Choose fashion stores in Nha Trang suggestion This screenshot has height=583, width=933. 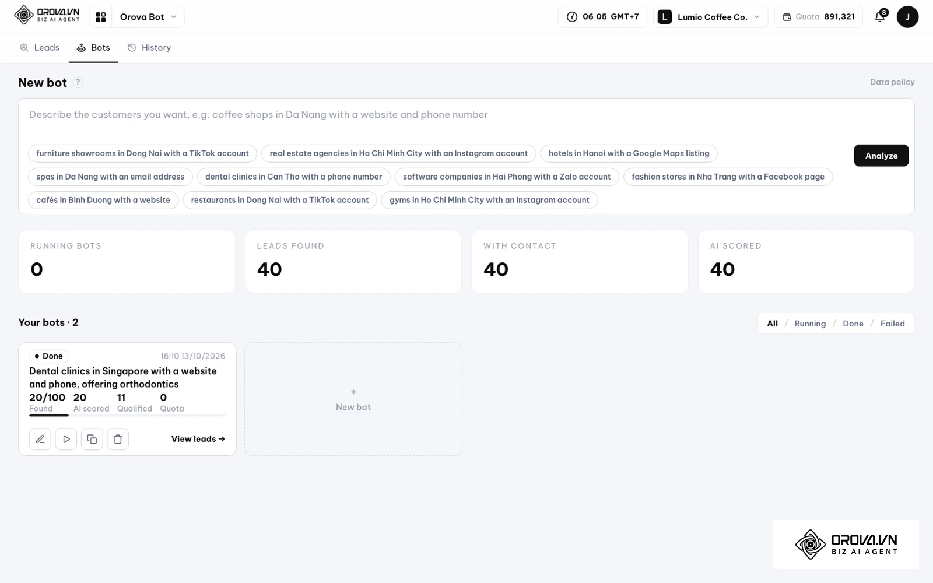[728, 177]
